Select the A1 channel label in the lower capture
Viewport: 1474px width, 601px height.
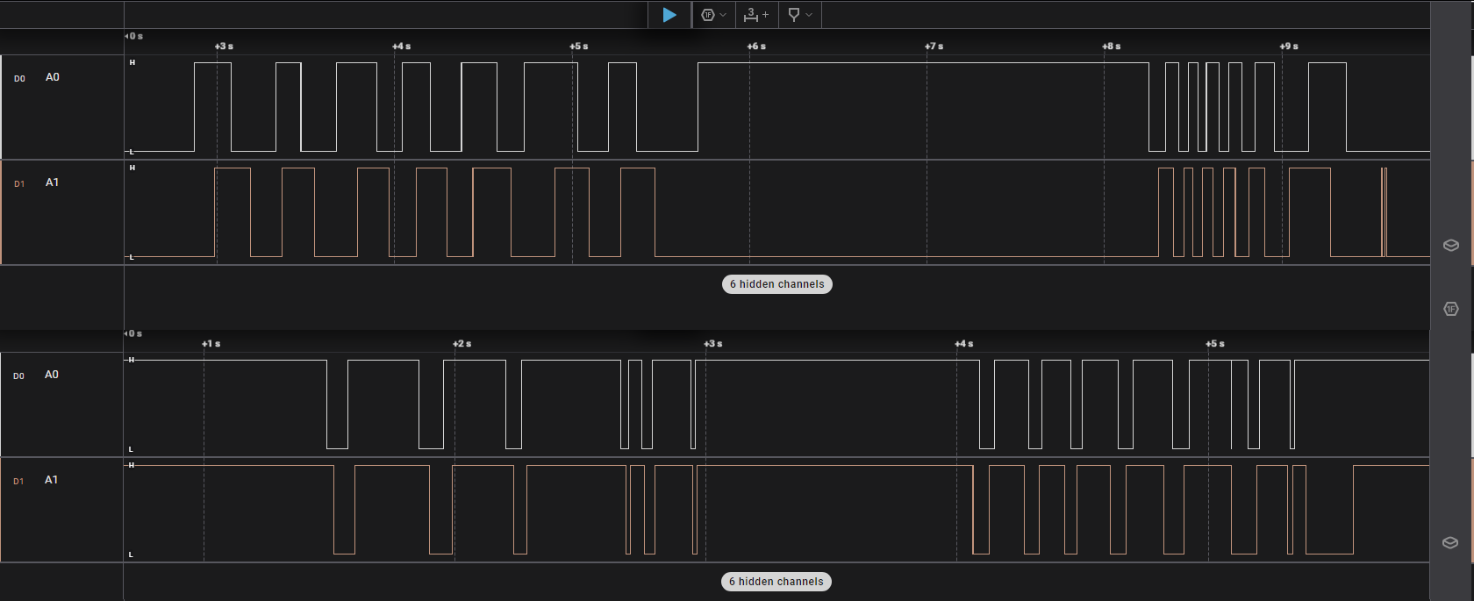52,480
